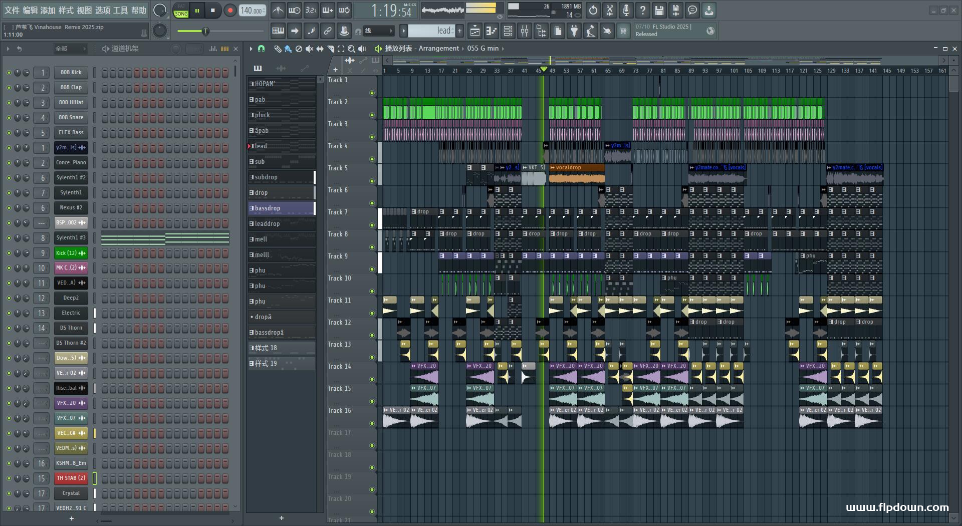
Task: Open the 添加 menu
Action: (48, 10)
